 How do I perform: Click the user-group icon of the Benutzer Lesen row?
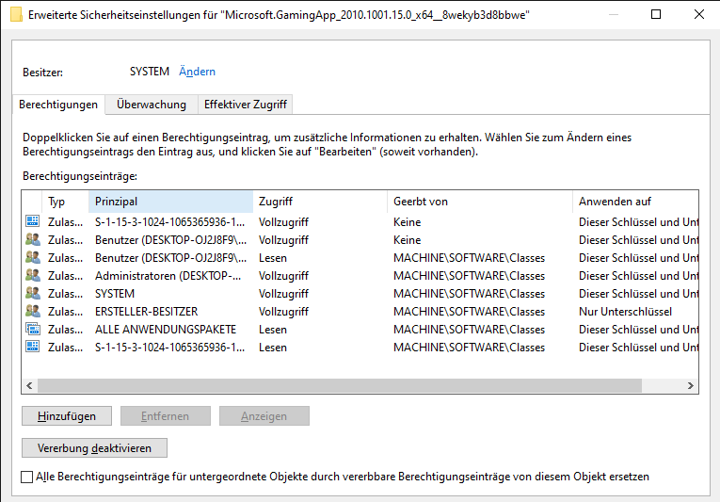click(33, 257)
